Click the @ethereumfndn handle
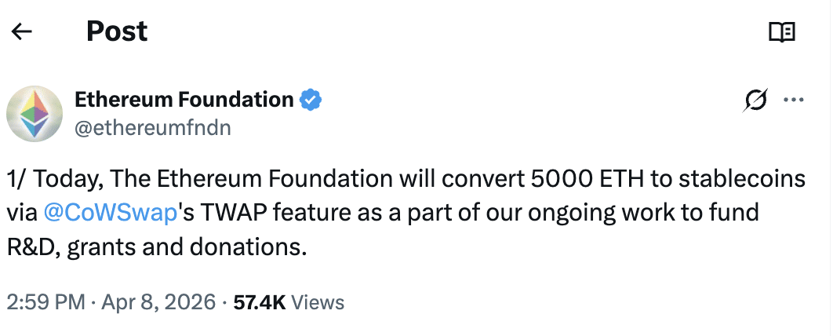Image resolution: width=833 pixels, height=336 pixels. [152, 127]
